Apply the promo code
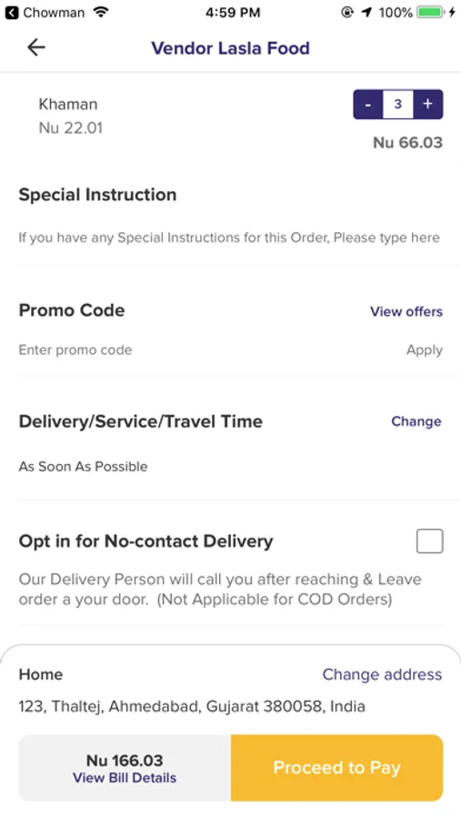This screenshot has height=819, width=461. click(425, 350)
